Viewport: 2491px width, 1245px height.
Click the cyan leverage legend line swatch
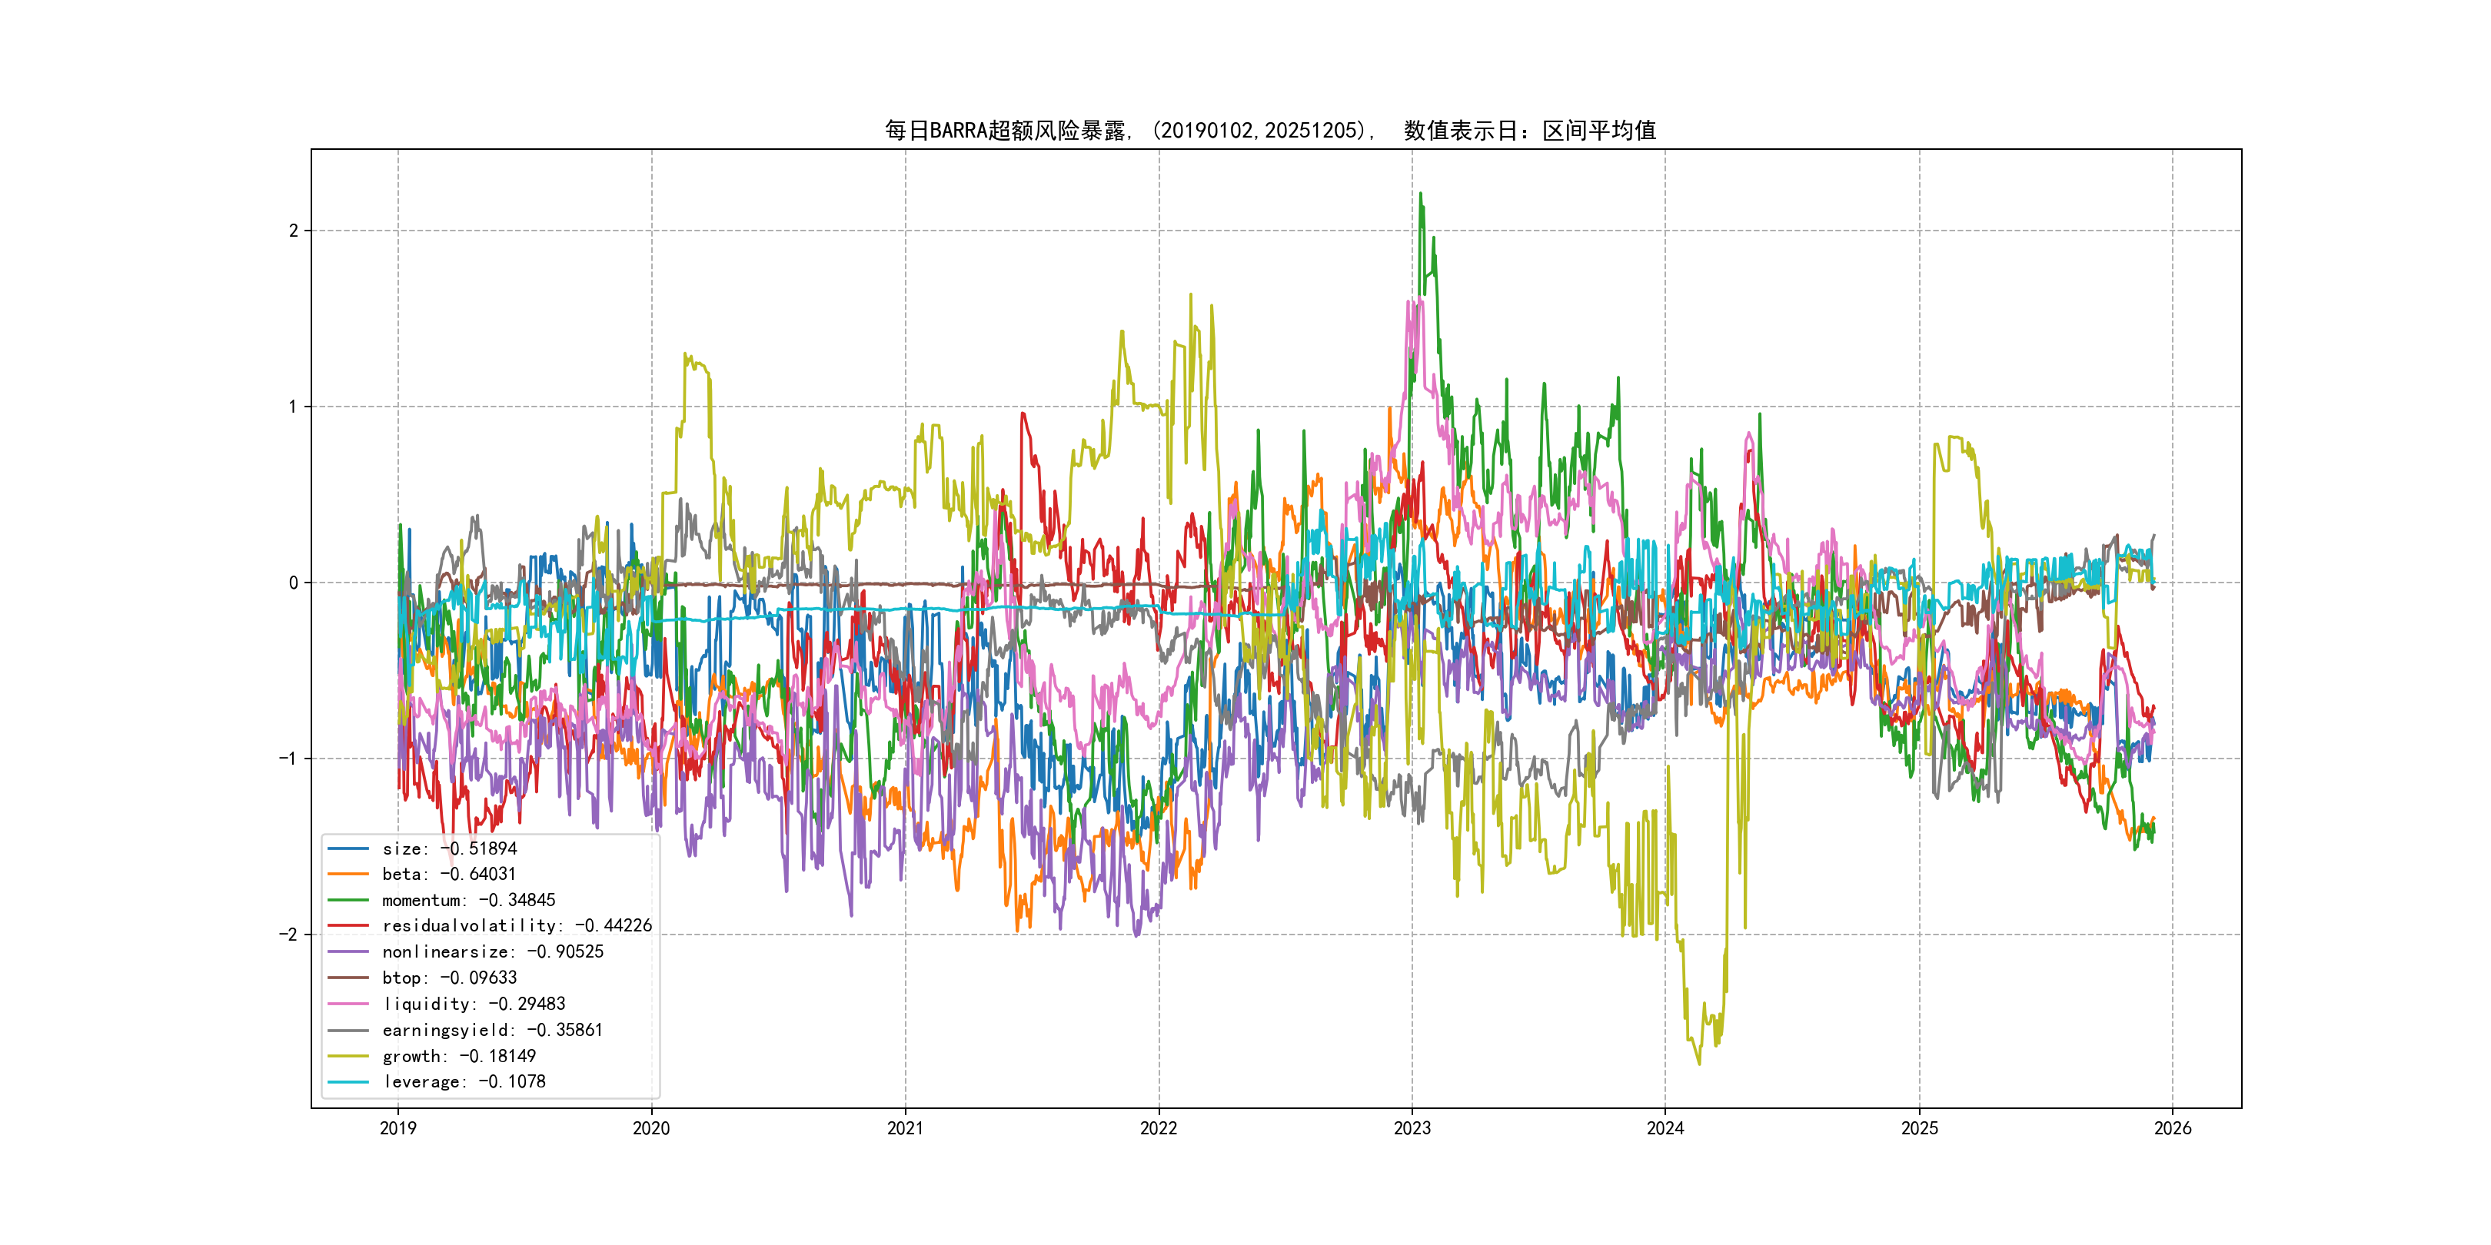[x=348, y=1081]
